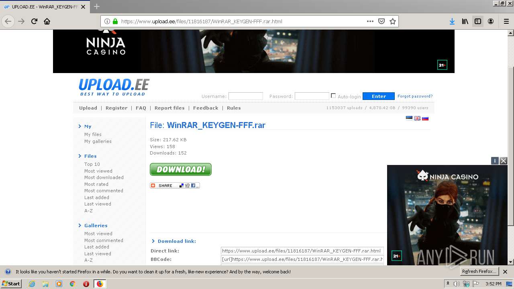Image resolution: width=514 pixels, height=289 pixels.
Task: Open the Upload menu item
Action: tap(88, 108)
